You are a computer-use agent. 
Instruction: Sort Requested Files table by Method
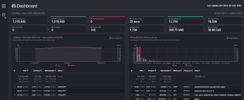pos(177,71)
